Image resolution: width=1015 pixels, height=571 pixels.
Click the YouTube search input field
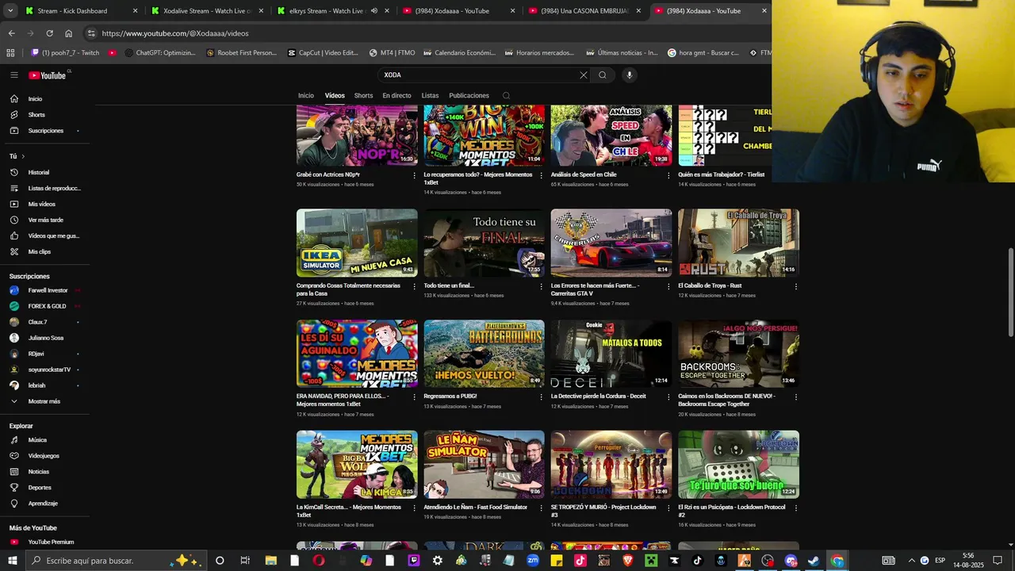pos(476,75)
